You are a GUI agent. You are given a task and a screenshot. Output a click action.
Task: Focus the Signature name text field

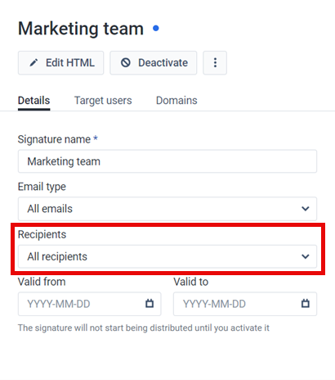click(x=167, y=161)
